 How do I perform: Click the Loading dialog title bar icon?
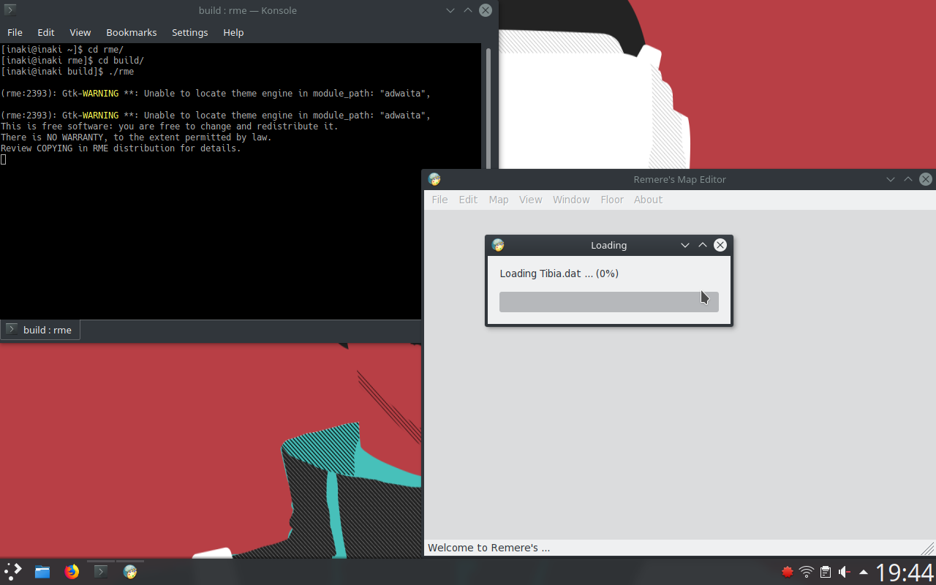pos(498,245)
